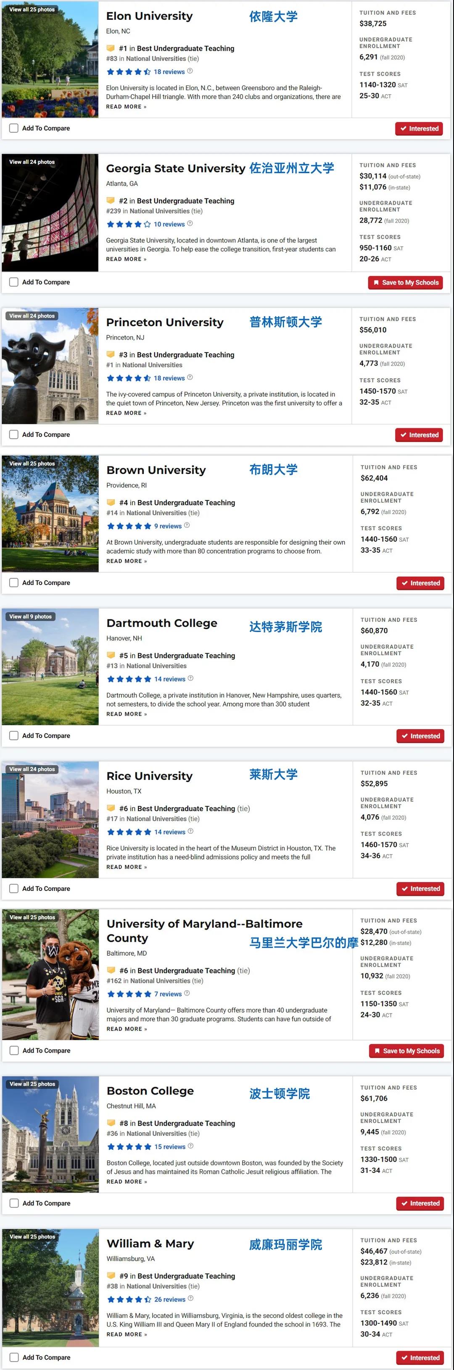Click the ranking badge icon for Princeton University

[x=111, y=355]
